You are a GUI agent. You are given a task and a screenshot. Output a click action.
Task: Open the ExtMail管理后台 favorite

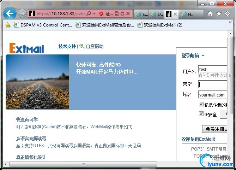(105, 25)
